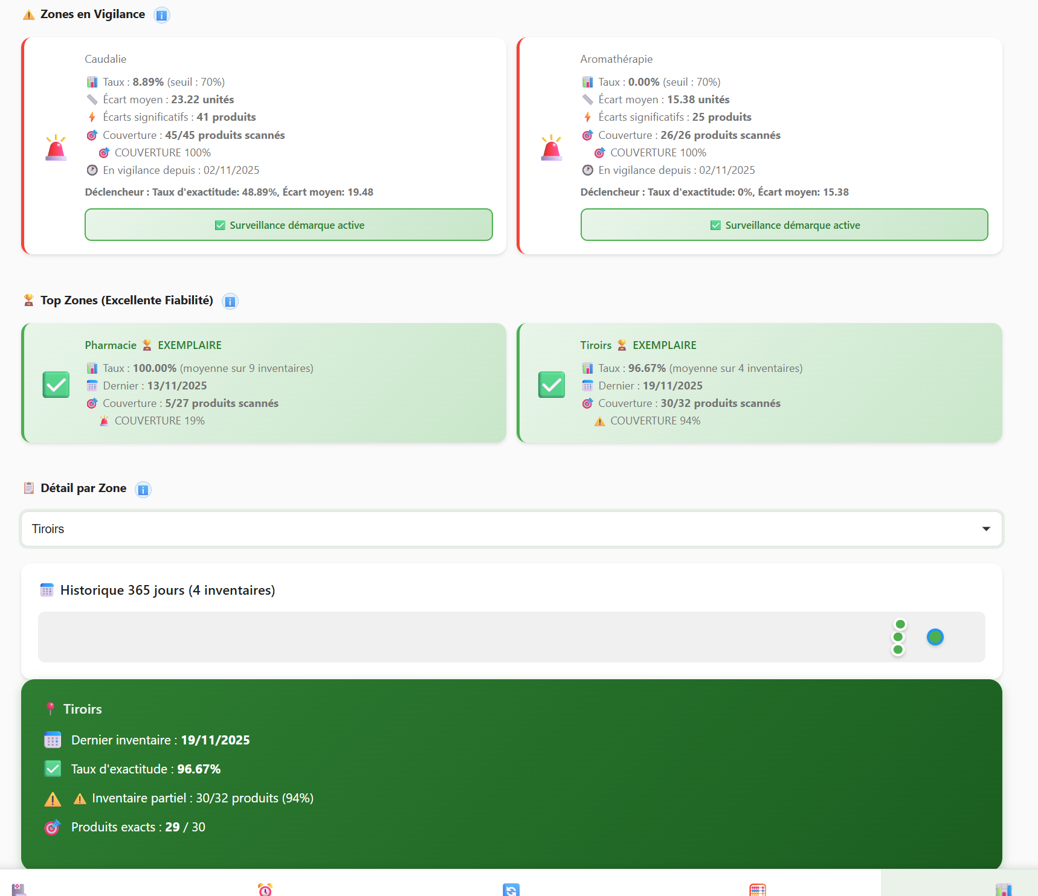Click the dropdown arrow of the zone selector
This screenshot has height=896, width=1038.
click(987, 529)
